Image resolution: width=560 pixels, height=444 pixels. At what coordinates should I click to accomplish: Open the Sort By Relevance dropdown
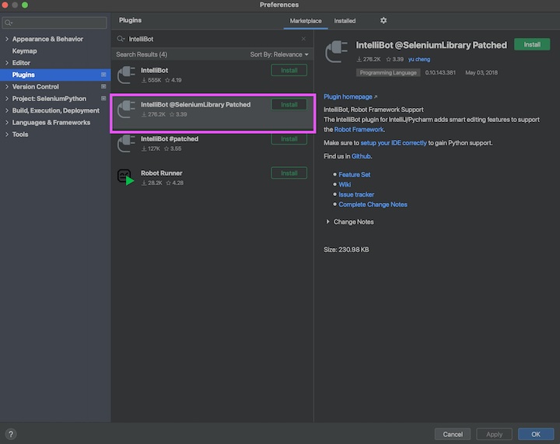279,55
